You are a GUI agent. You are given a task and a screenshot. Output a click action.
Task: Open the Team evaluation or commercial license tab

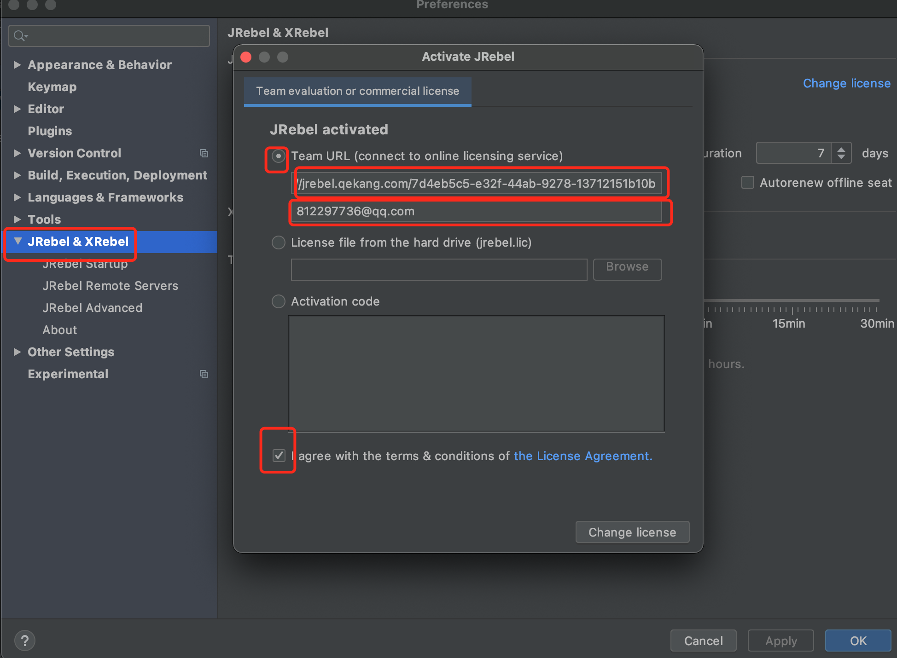point(357,91)
